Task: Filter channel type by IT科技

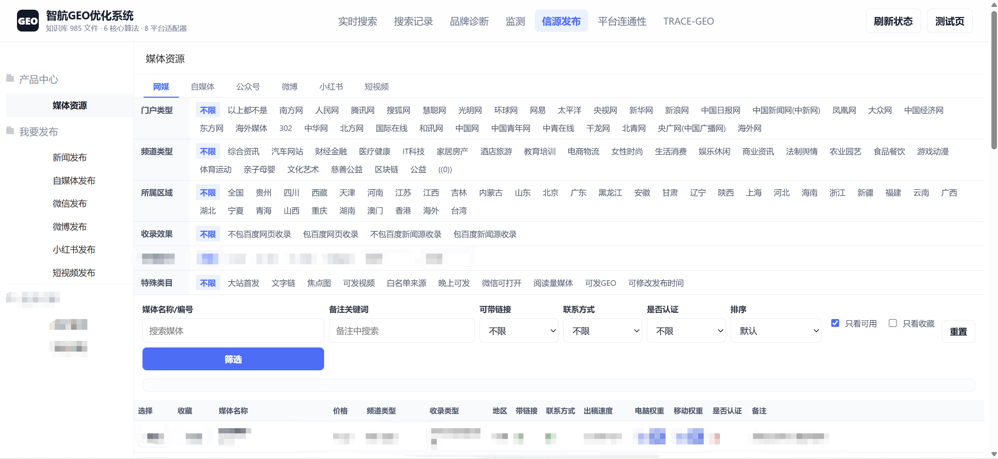Action: coord(413,151)
